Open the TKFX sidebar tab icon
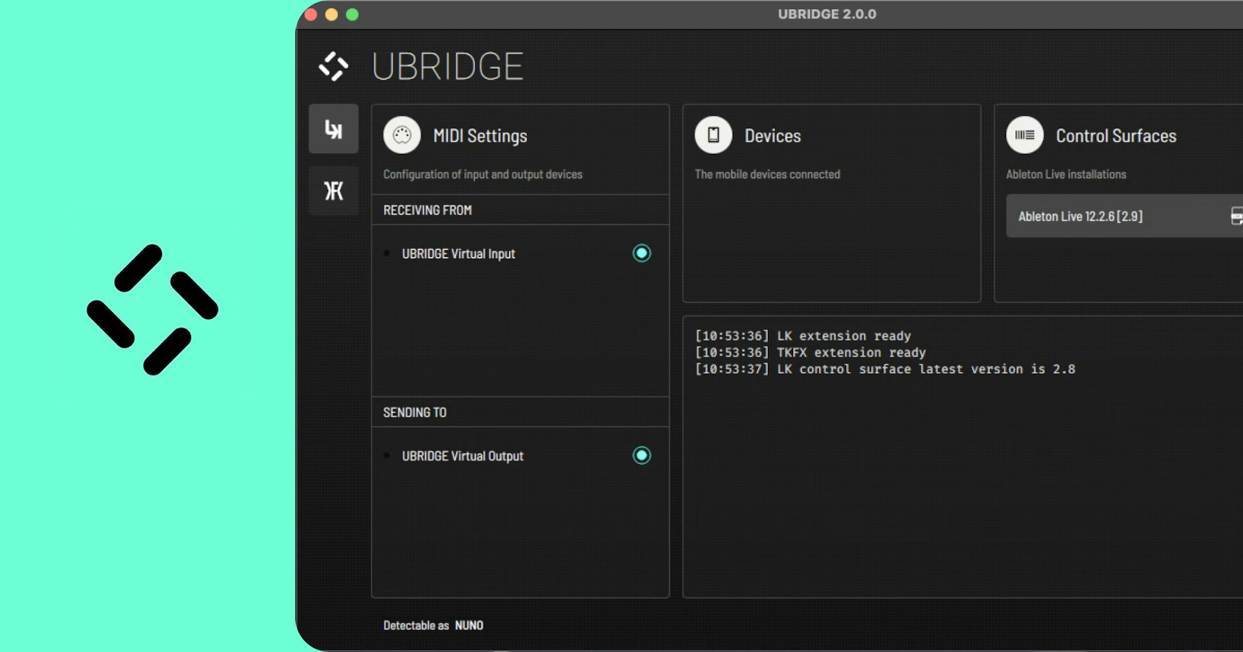This screenshot has height=652, width=1243. coord(333,191)
